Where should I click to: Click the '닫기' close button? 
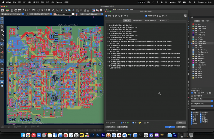pyautogui.click(x=170, y=127)
